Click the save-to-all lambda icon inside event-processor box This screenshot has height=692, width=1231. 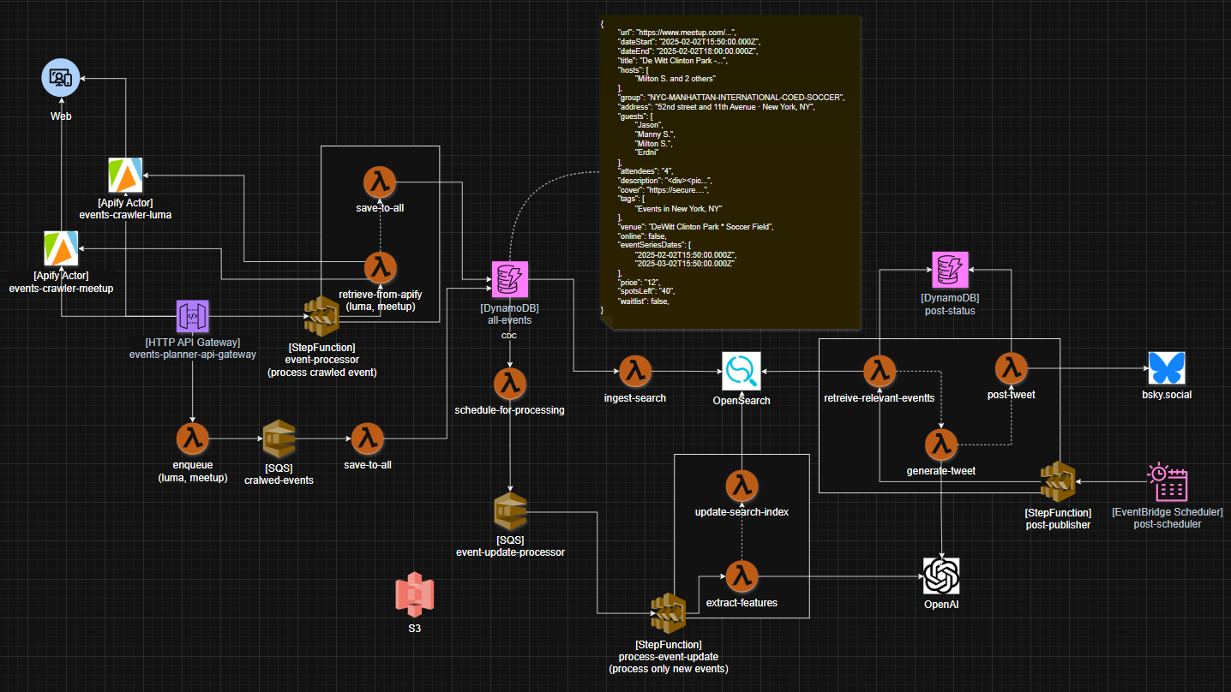coord(379,182)
